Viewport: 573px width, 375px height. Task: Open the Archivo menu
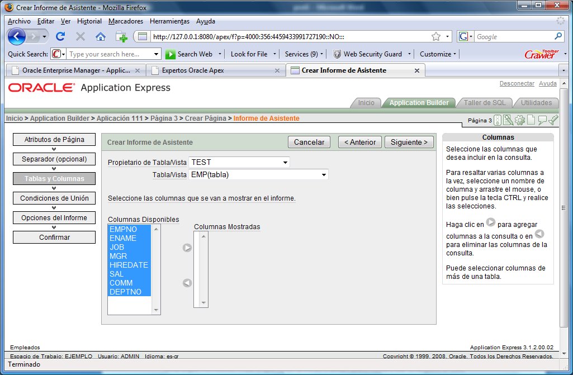tap(20, 21)
